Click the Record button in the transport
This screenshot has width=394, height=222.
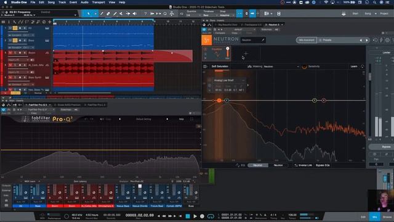tap(203, 216)
